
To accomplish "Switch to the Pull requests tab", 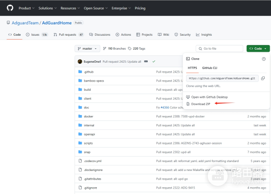I will point(68,34).
